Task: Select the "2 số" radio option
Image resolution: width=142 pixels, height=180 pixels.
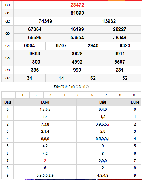Action: 77,87
